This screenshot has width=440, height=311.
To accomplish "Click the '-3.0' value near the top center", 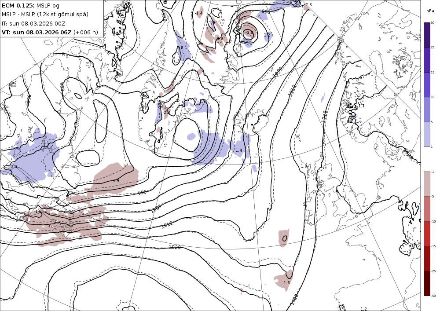I will pos(219,38).
